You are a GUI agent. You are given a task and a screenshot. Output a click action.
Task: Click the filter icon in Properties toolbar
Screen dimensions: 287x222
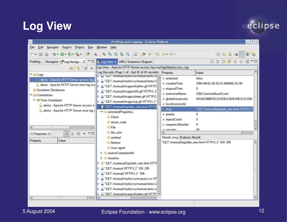click(73, 134)
